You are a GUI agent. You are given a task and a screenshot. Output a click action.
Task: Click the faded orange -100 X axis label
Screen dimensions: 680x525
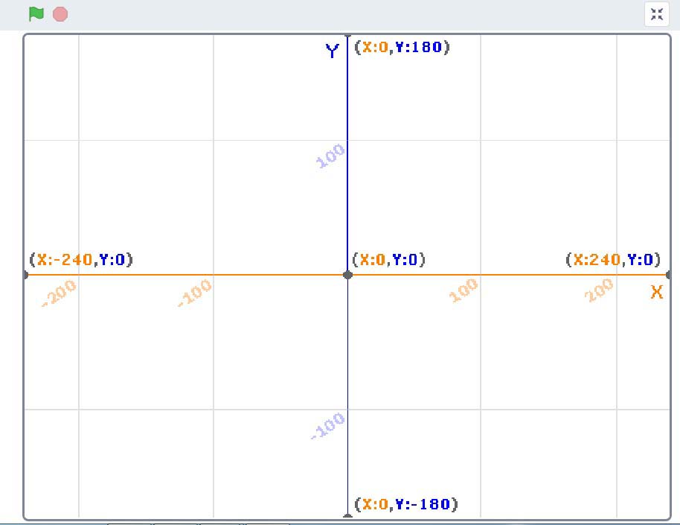(195, 293)
